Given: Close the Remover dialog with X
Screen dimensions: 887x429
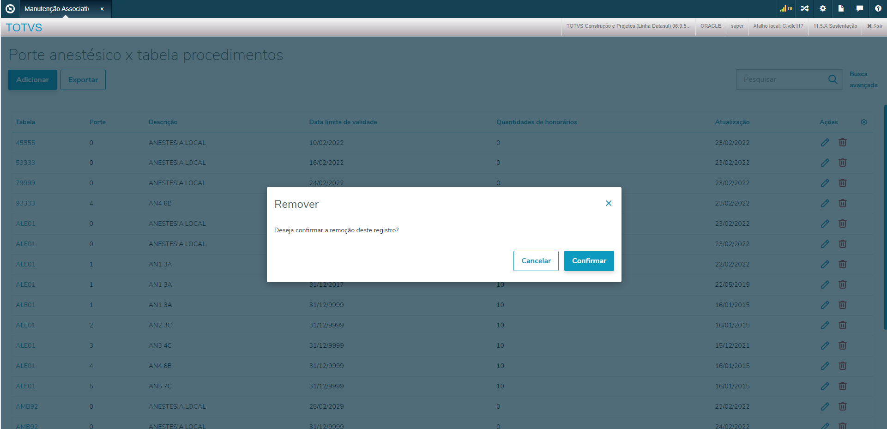Looking at the screenshot, I should 609,203.
